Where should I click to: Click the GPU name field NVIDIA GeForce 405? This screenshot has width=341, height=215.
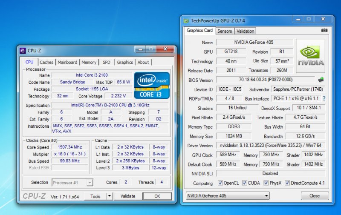click(x=254, y=42)
